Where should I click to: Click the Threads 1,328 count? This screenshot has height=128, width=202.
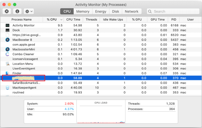(170, 104)
